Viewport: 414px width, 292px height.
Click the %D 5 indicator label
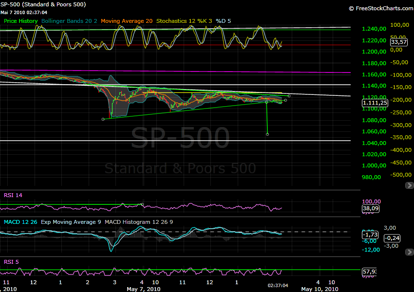click(224, 21)
